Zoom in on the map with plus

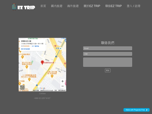(62, 81)
